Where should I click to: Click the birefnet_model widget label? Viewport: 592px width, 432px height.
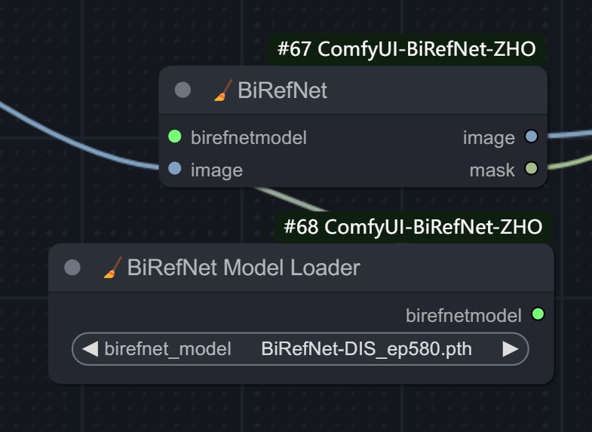click(x=167, y=349)
